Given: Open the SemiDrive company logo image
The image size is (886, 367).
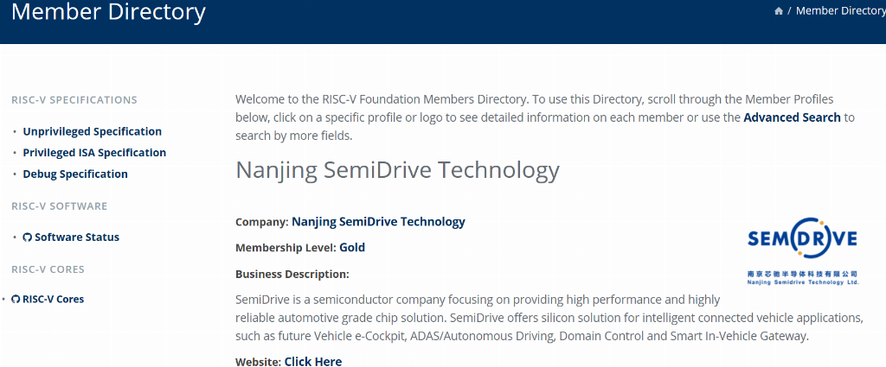Looking at the screenshot, I should 802,251.
